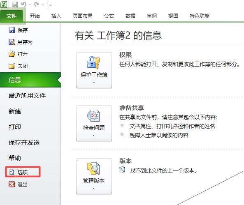This screenshot has height=205, width=244.
Task: Open the customize quick access toolbar dropdown
Action: 50,5
